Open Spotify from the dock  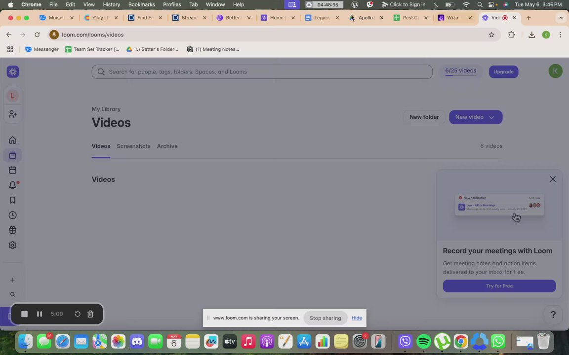click(423, 341)
